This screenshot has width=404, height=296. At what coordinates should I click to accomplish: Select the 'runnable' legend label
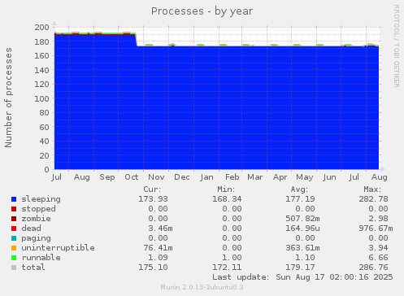[x=41, y=258]
